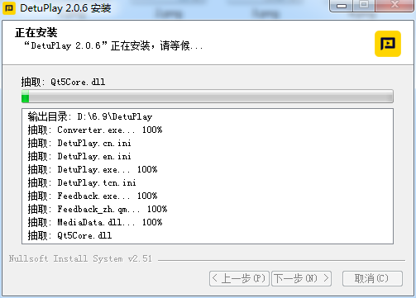Select last log line 抽取: Qt5Core.dll
The height and width of the screenshot is (298, 416).
(69, 235)
